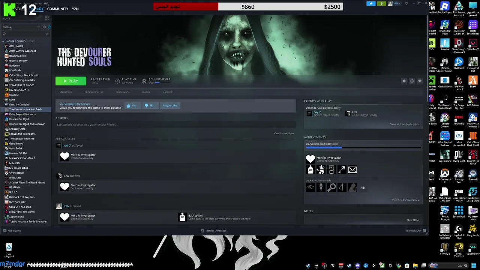
Task: Show the +8 more locked achievements
Action: (363, 187)
